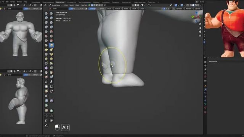The height and width of the screenshot is (137, 244).
Task: Select the Mask by Color tool
Action: click(x=51, y=111)
